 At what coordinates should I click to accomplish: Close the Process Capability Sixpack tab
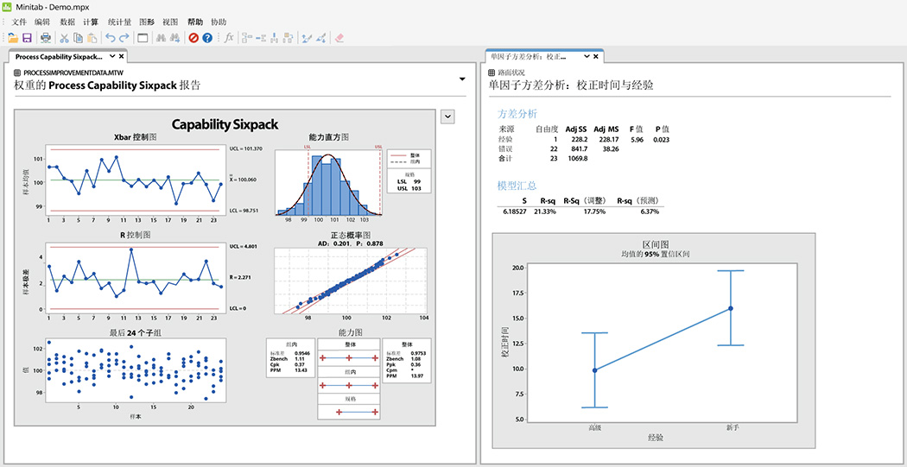(122, 57)
